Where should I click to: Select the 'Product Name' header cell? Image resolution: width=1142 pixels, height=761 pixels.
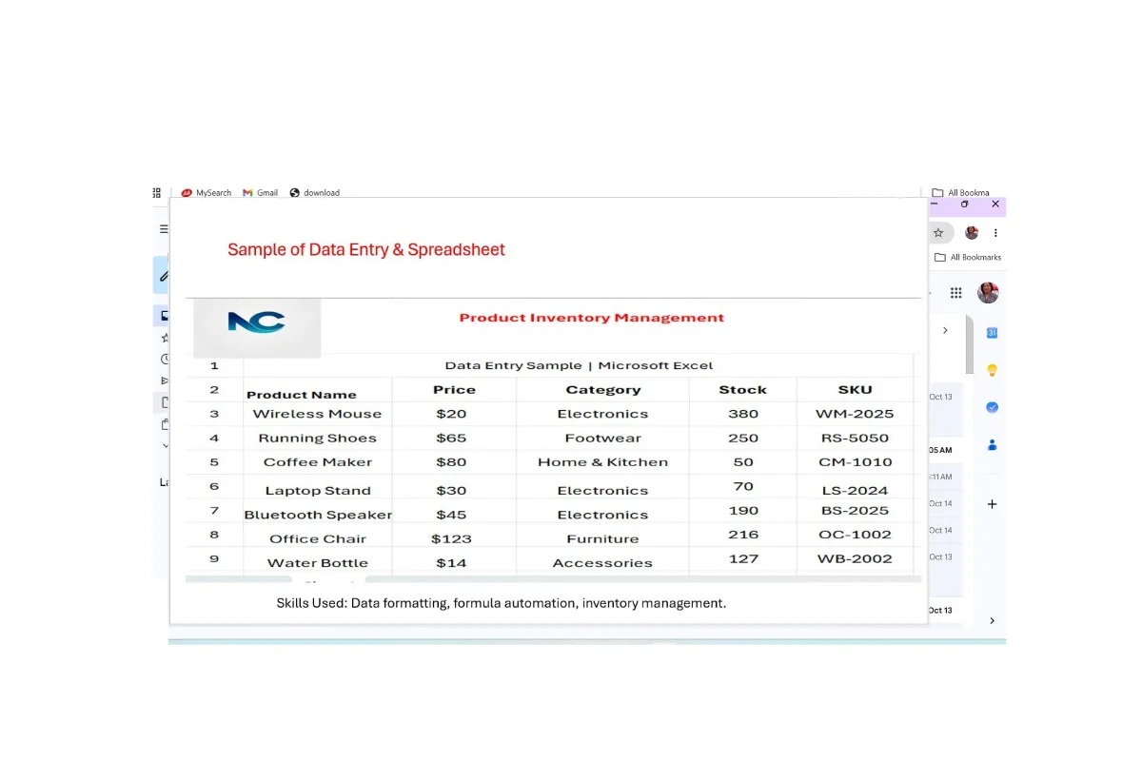[x=318, y=390]
